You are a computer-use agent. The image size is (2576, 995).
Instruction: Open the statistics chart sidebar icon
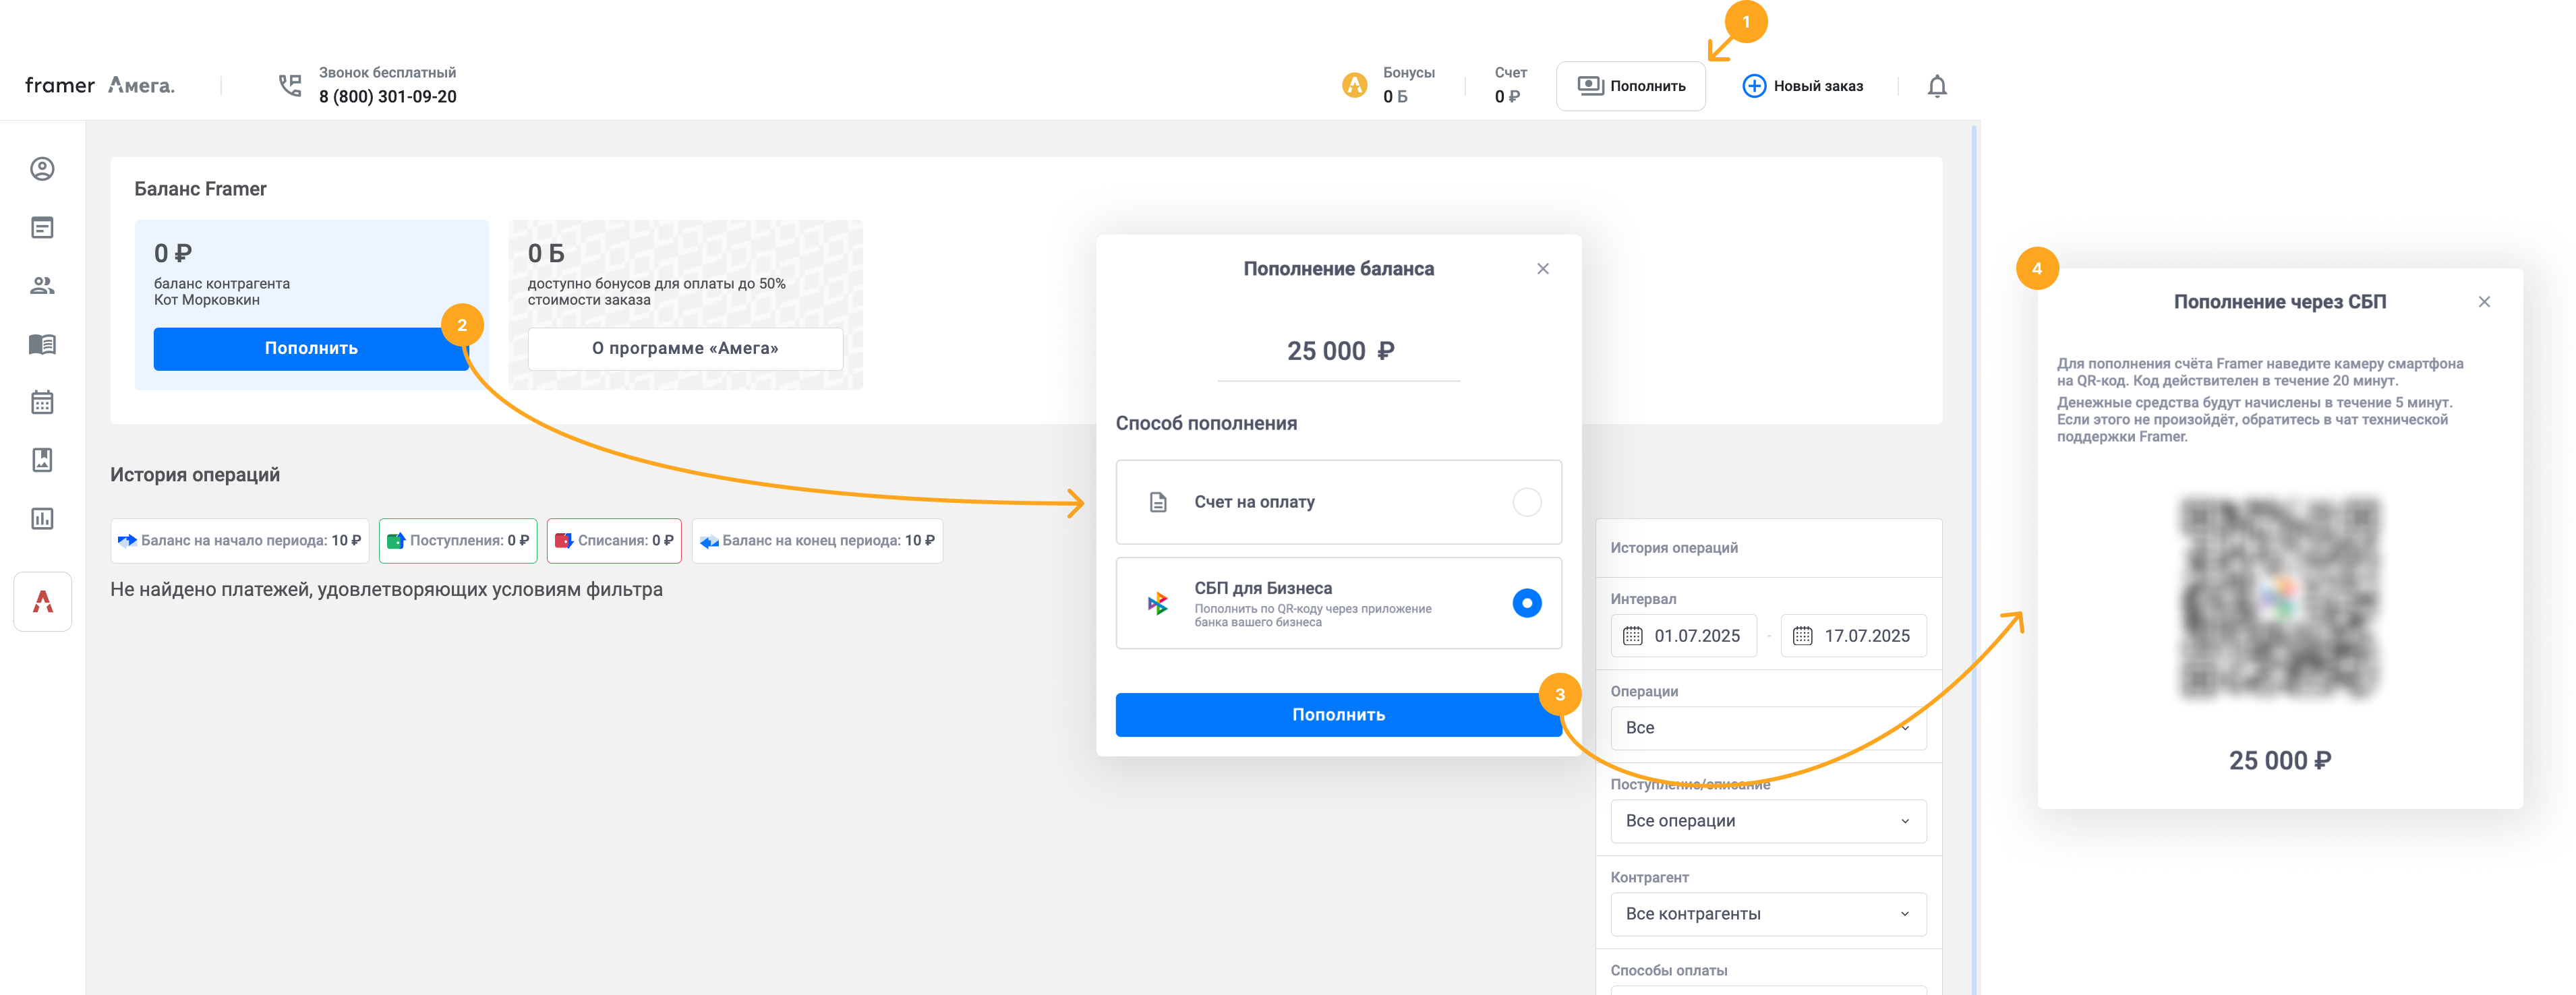pyautogui.click(x=42, y=519)
